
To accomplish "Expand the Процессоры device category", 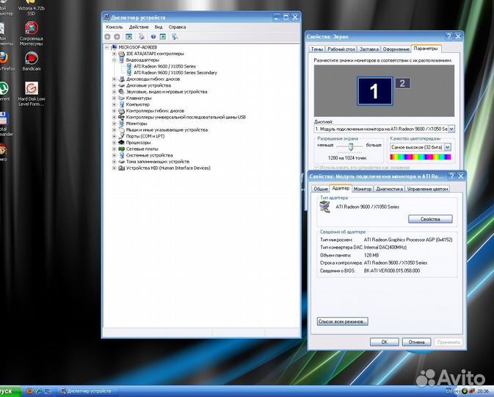I will (x=115, y=143).
